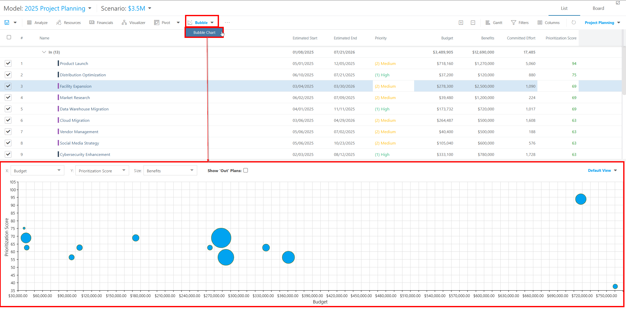The width and height of the screenshot is (626, 309).
Task: Open the save options dropdown arrow
Action: click(x=15, y=22)
